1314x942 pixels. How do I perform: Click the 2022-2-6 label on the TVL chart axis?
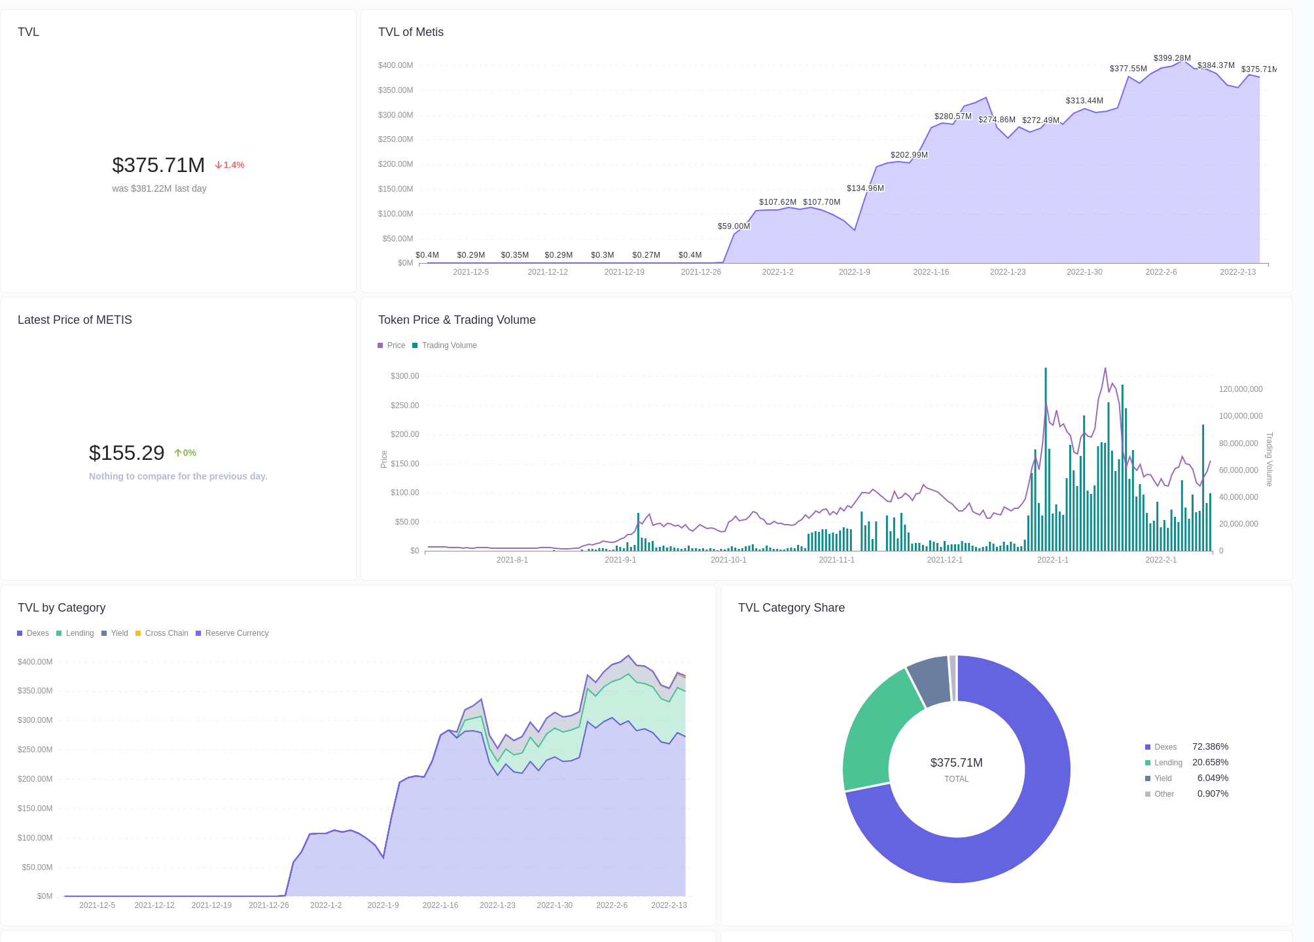click(x=1160, y=271)
